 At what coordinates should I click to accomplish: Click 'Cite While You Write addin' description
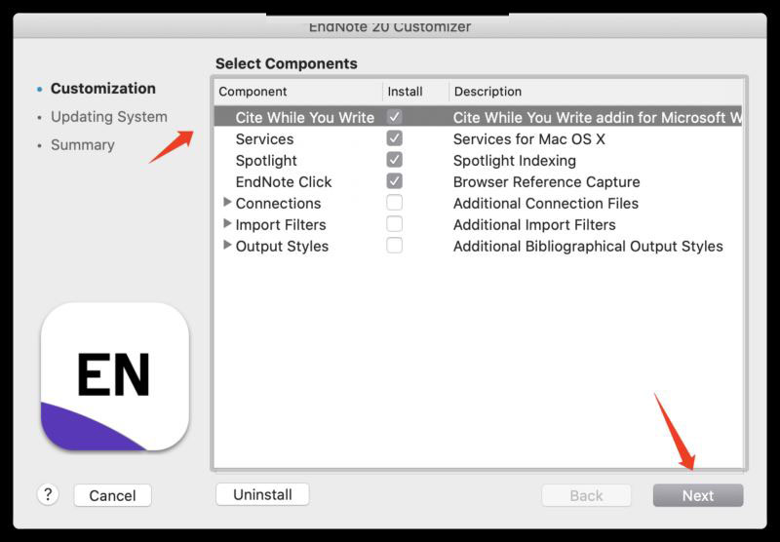(x=597, y=117)
